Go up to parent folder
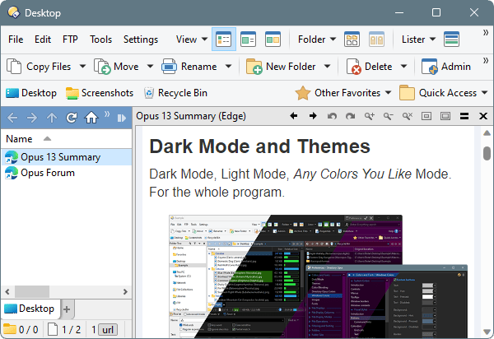The image size is (494, 339). 52,117
